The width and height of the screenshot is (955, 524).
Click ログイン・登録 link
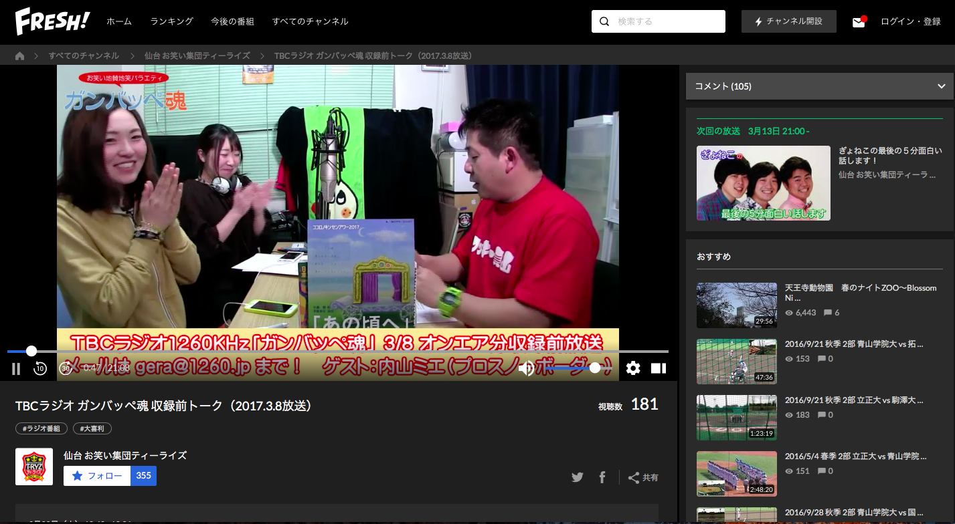(911, 21)
